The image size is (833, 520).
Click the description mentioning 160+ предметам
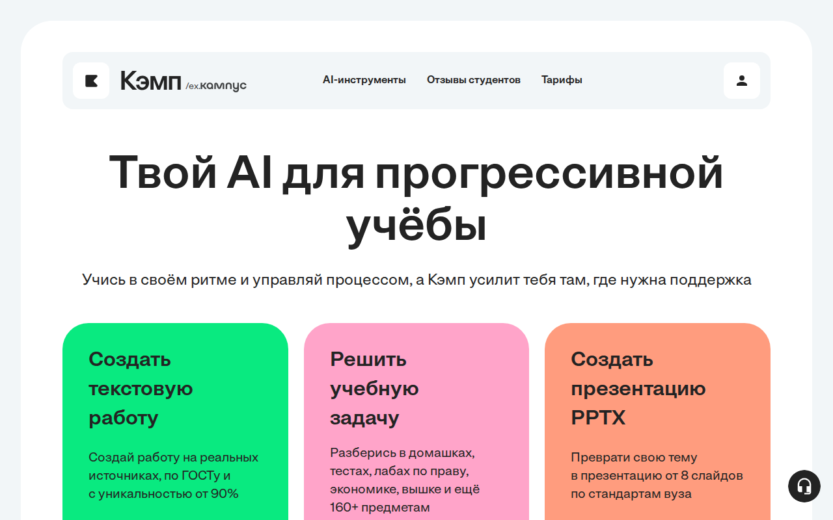(405, 480)
